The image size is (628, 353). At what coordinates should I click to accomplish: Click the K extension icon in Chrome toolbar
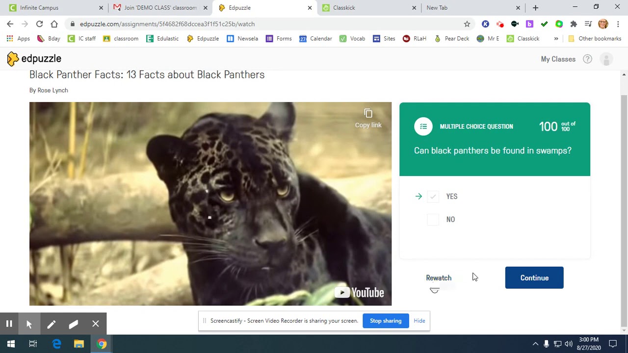tap(485, 24)
